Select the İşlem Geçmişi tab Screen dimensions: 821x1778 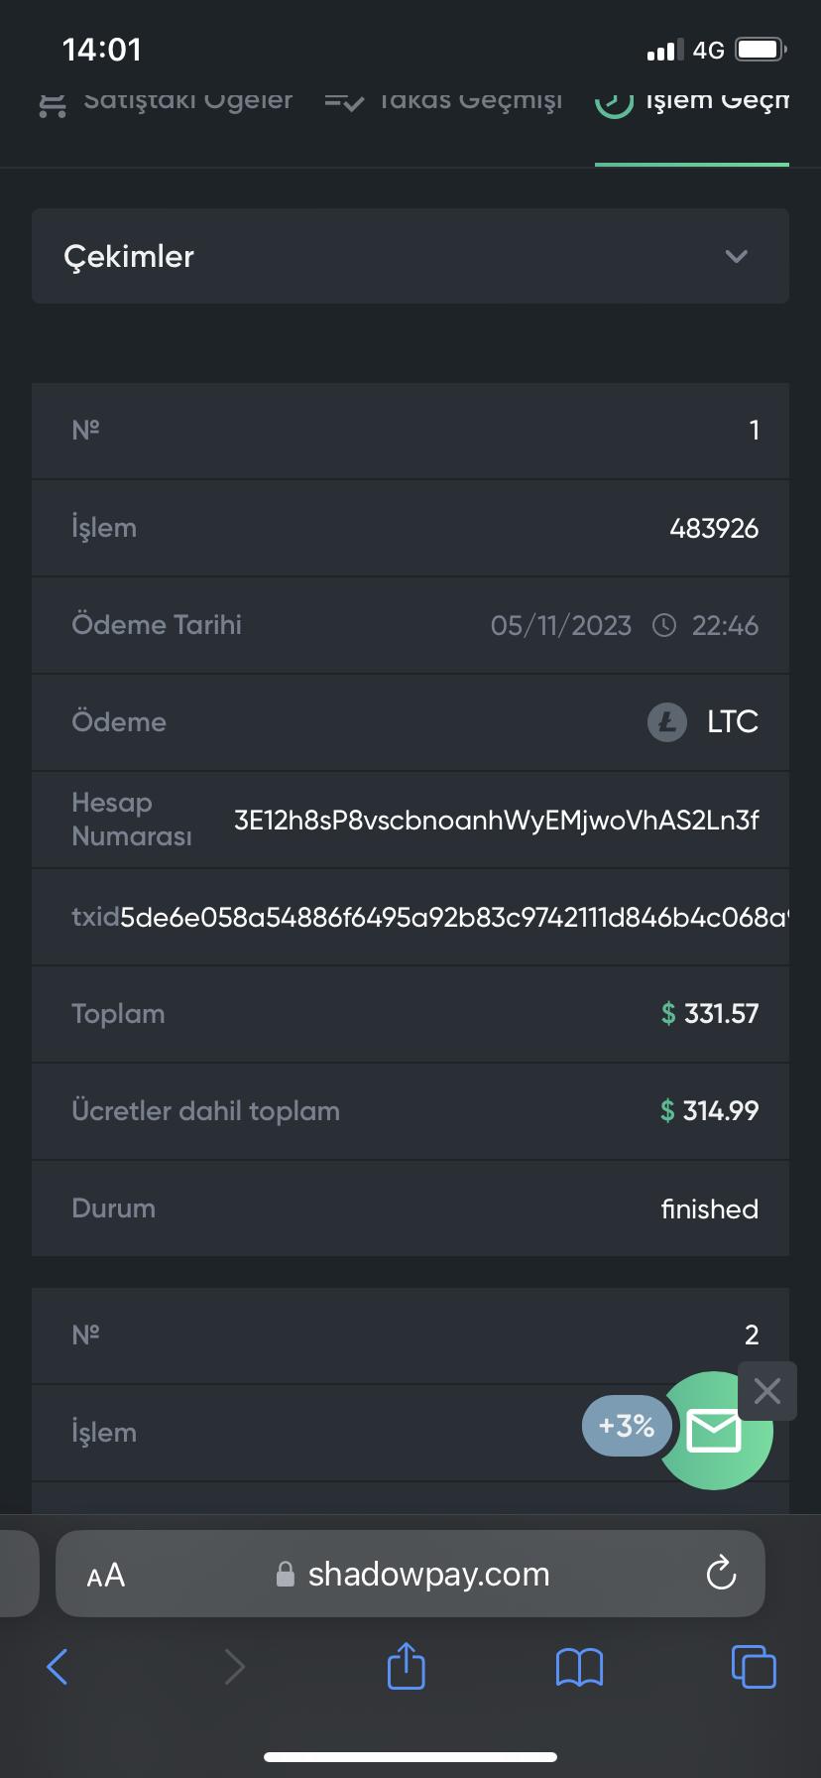coord(692,101)
